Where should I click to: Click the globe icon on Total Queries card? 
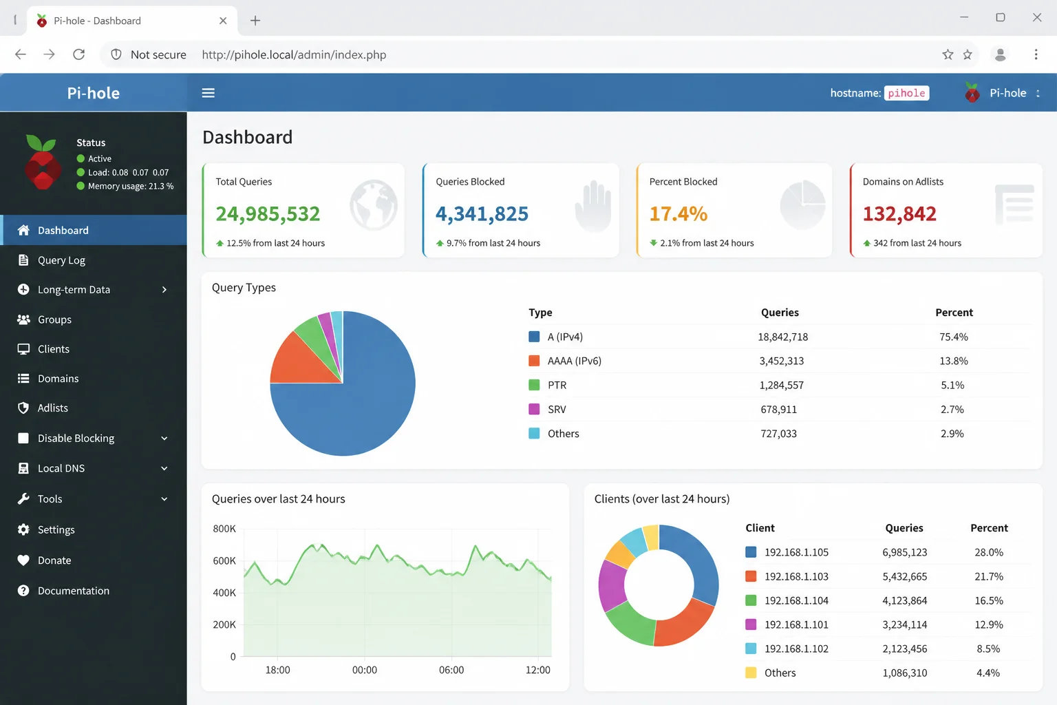point(374,205)
